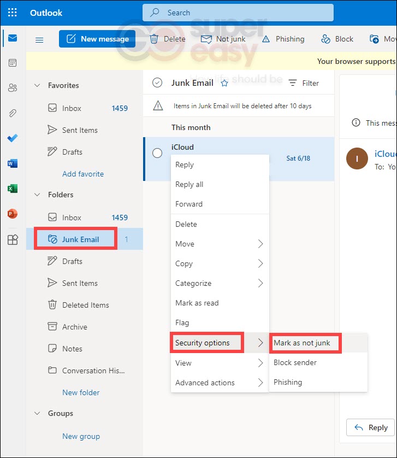Click the 'Sat 6/18' message date
The height and width of the screenshot is (458, 397).
pyautogui.click(x=298, y=158)
